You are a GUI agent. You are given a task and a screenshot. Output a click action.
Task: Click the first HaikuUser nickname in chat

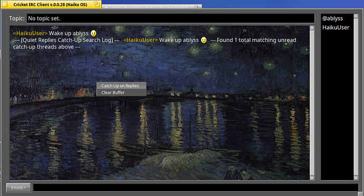(30, 33)
